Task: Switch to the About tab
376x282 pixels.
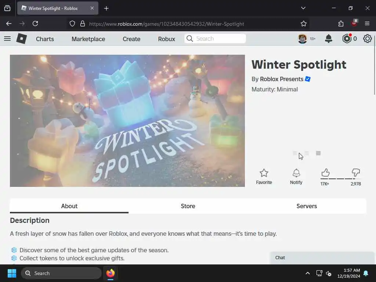Action: [x=69, y=206]
